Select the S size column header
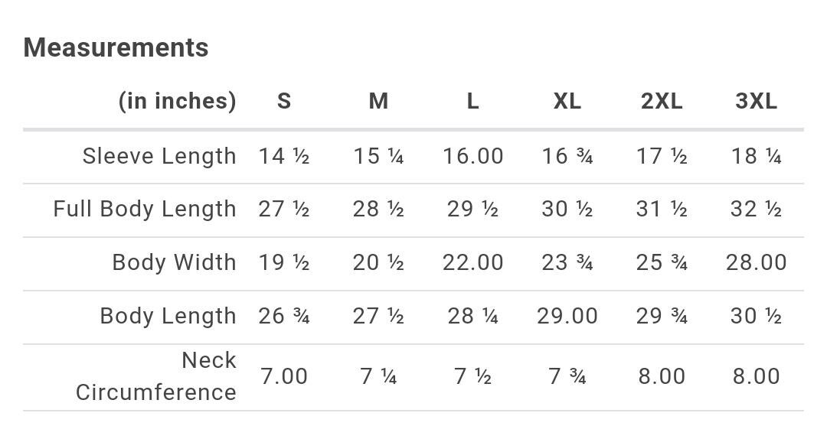 tap(284, 101)
